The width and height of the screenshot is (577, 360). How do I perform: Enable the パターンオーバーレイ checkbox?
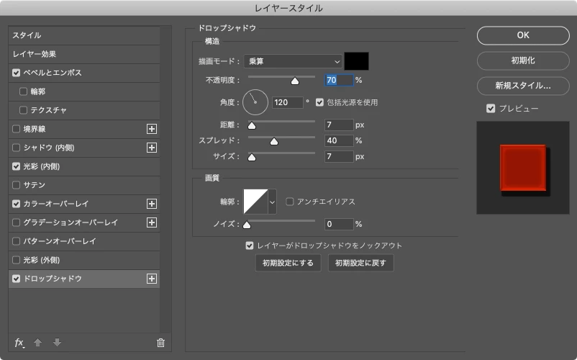pyautogui.click(x=17, y=241)
